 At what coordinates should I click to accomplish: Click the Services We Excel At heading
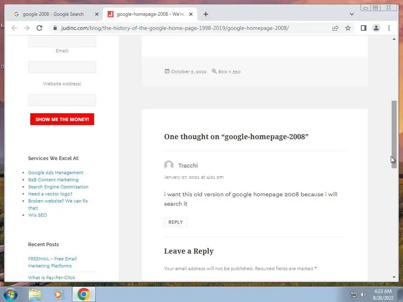coord(54,158)
